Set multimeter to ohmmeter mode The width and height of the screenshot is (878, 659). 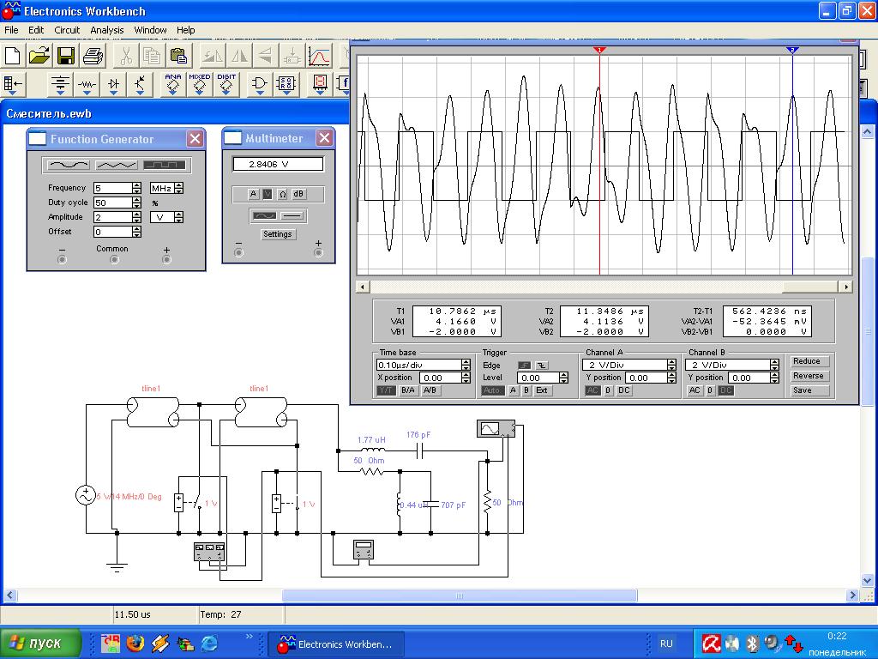point(283,194)
